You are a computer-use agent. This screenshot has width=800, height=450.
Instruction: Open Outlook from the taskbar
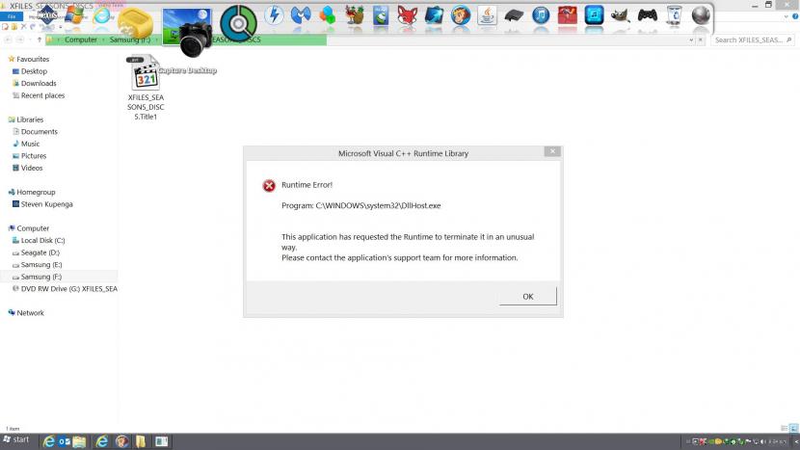(x=65, y=441)
